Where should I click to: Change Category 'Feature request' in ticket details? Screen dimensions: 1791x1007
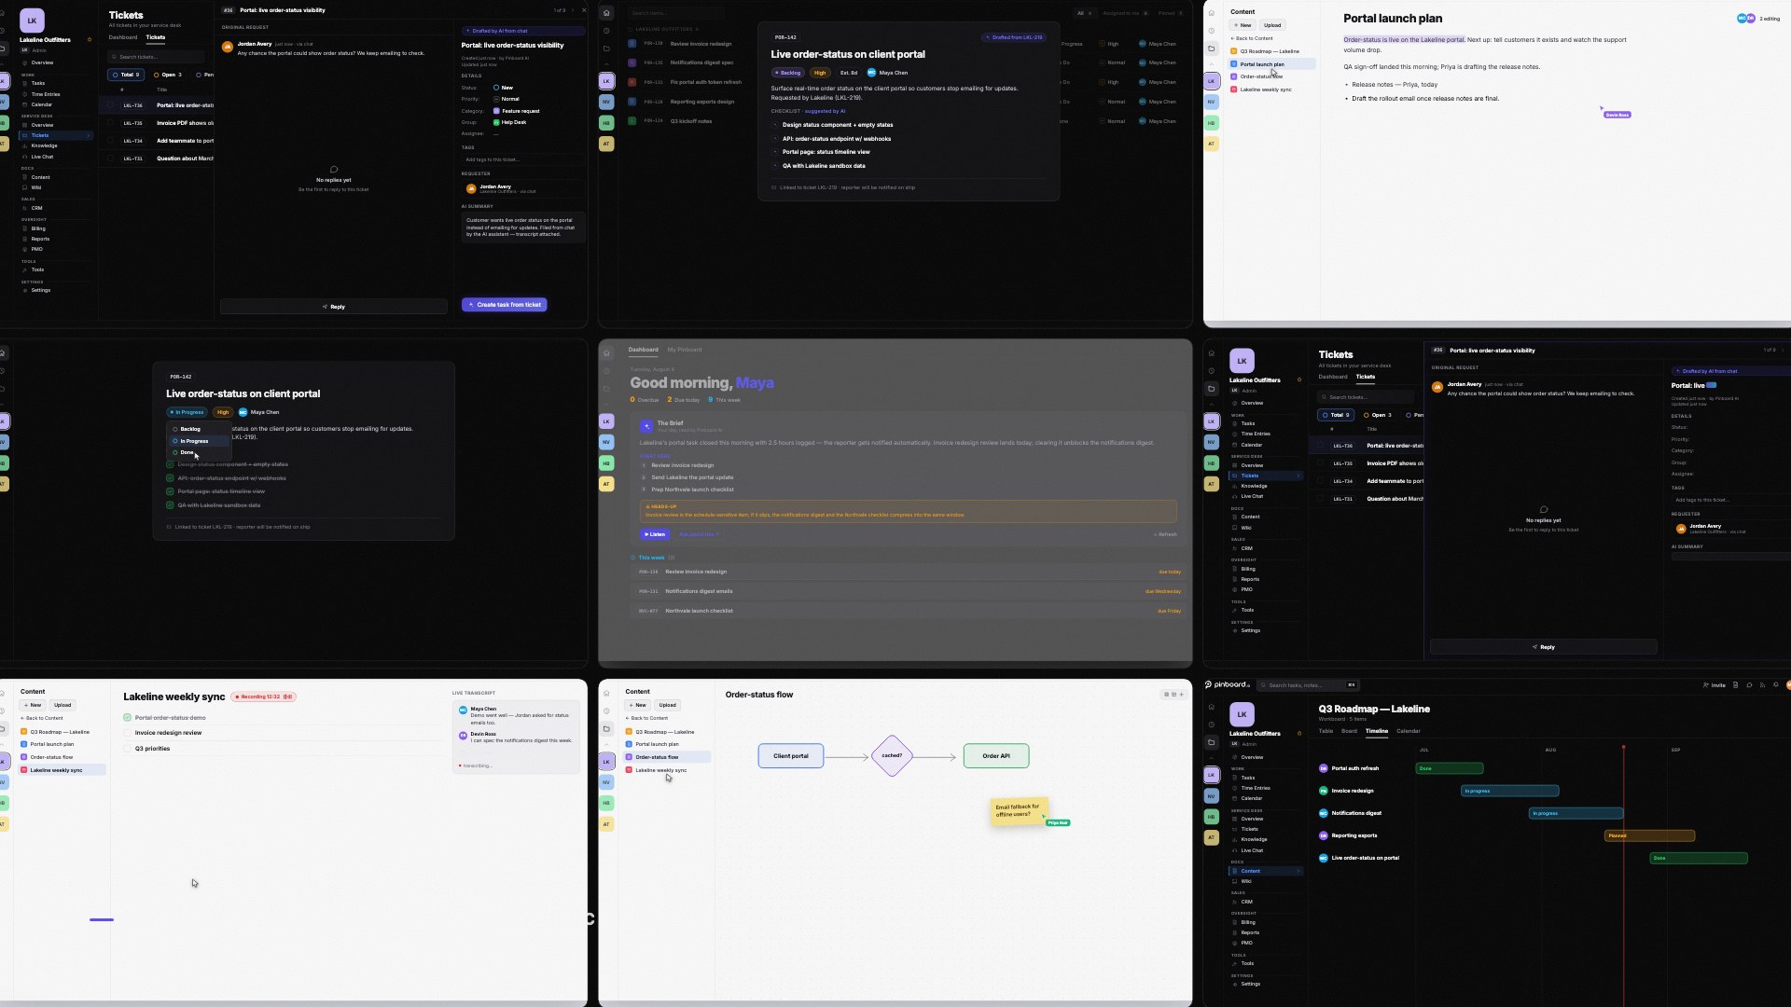[x=517, y=111]
